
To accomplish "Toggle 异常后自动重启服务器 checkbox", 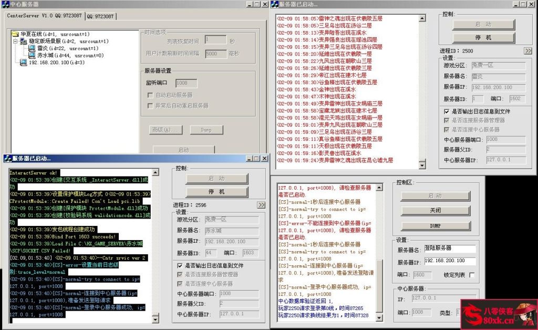I will click(150, 106).
